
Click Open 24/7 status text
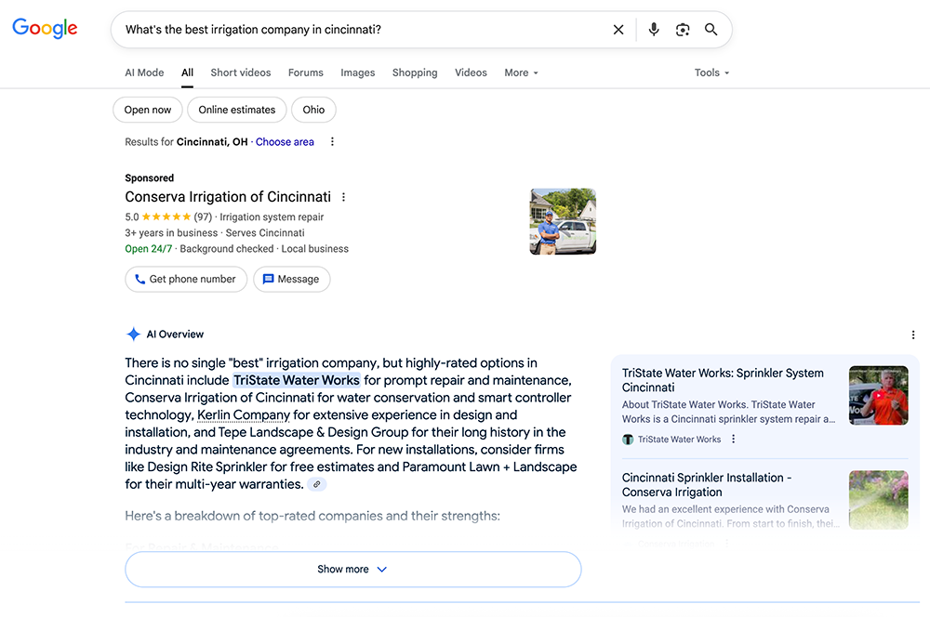click(148, 249)
